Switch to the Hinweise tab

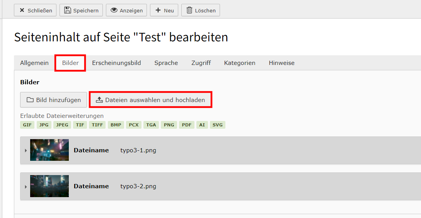282,63
